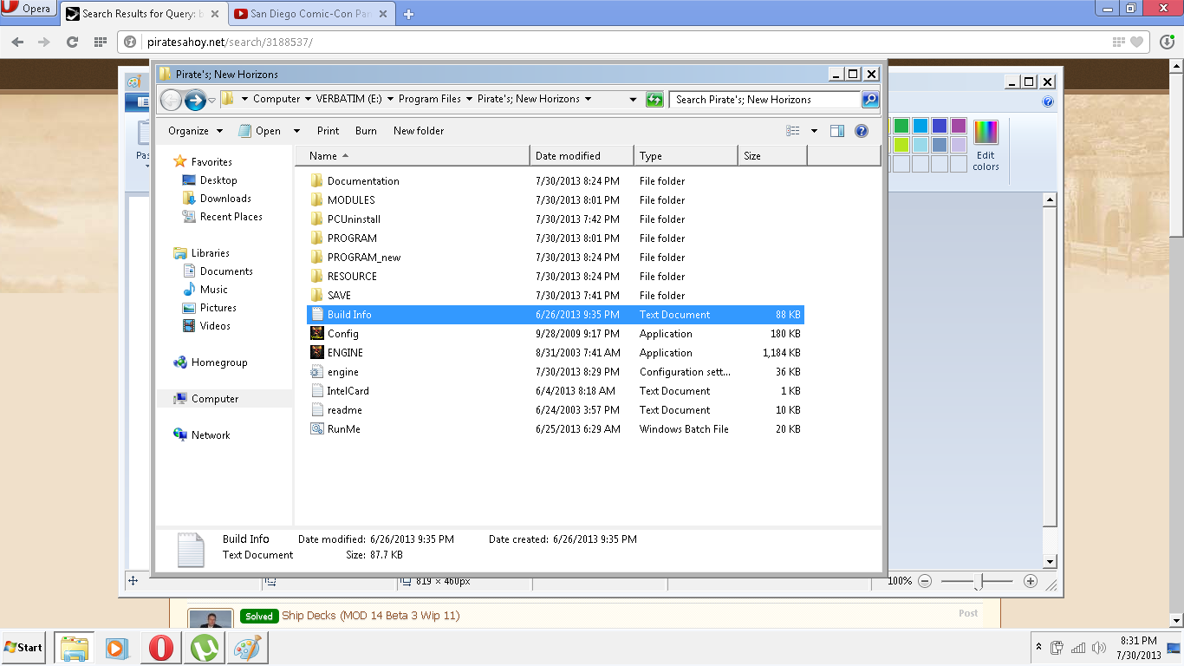
Task: Sort files by the Size column header
Action: click(772, 156)
